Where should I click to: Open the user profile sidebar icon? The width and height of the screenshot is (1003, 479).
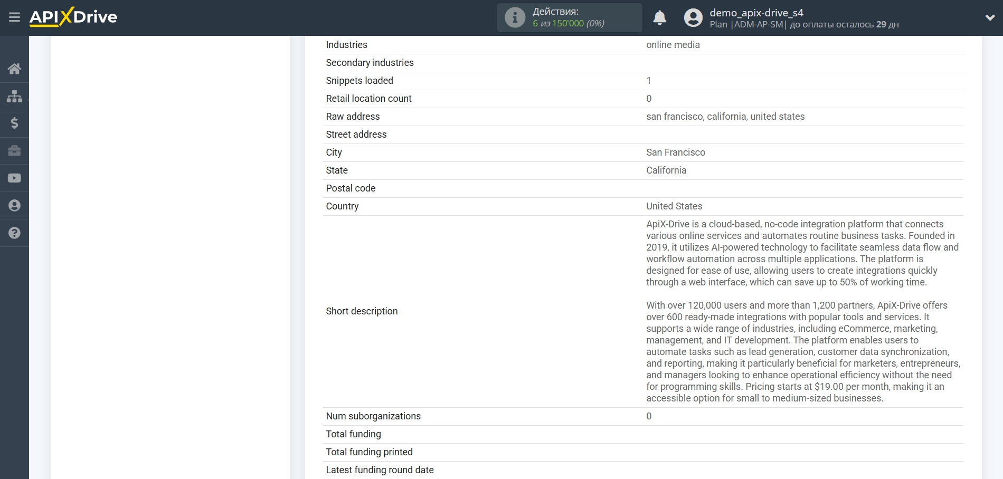point(14,206)
